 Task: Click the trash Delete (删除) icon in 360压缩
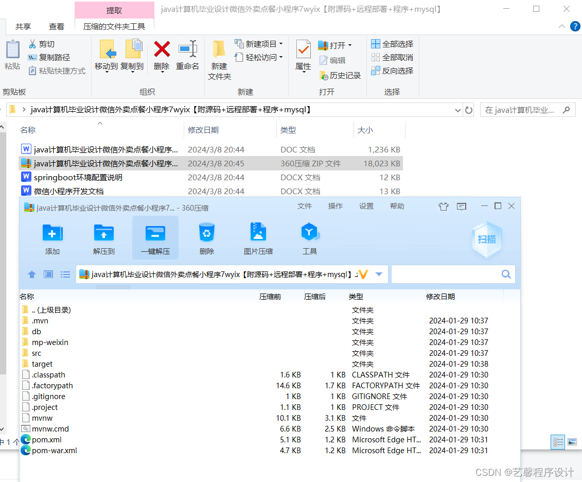(x=207, y=233)
